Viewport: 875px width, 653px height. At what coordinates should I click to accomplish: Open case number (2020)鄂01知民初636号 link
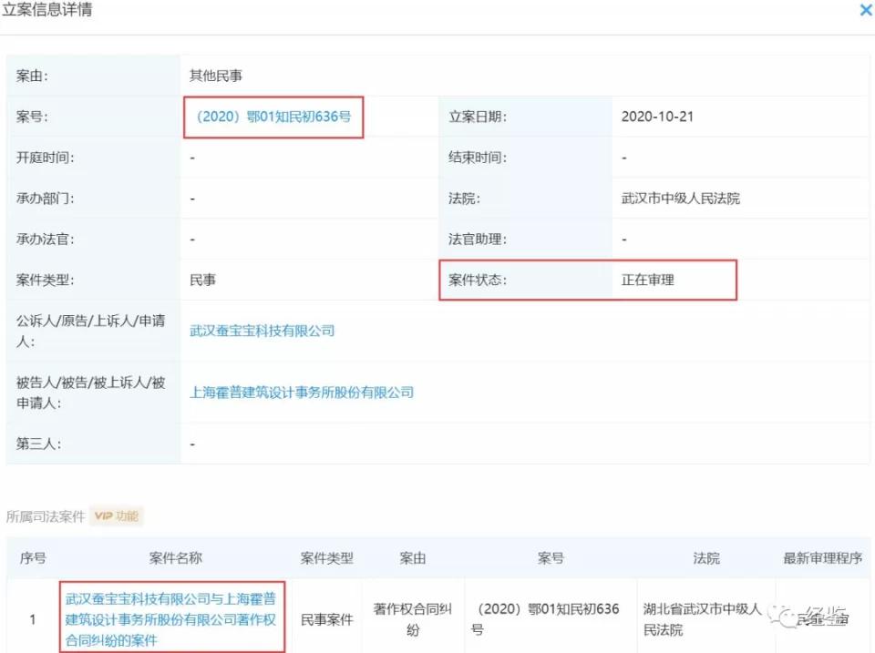pyautogui.click(x=273, y=117)
